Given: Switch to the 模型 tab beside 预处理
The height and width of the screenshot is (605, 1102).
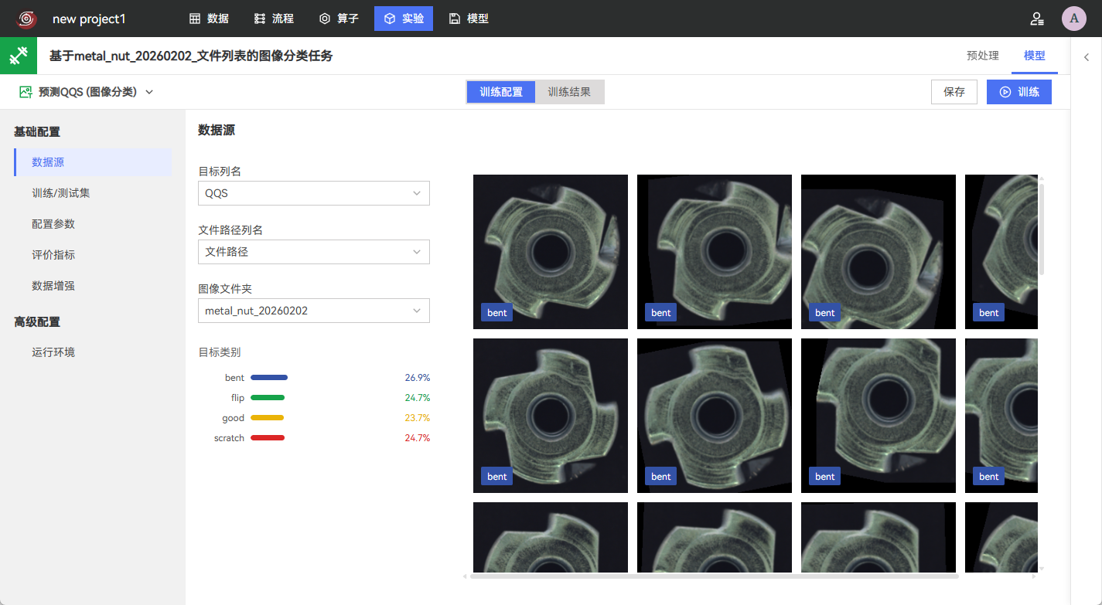Looking at the screenshot, I should (x=1035, y=56).
